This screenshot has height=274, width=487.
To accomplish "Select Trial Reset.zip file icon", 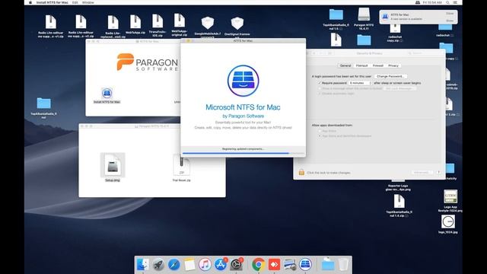I will click(x=181, y=165).
